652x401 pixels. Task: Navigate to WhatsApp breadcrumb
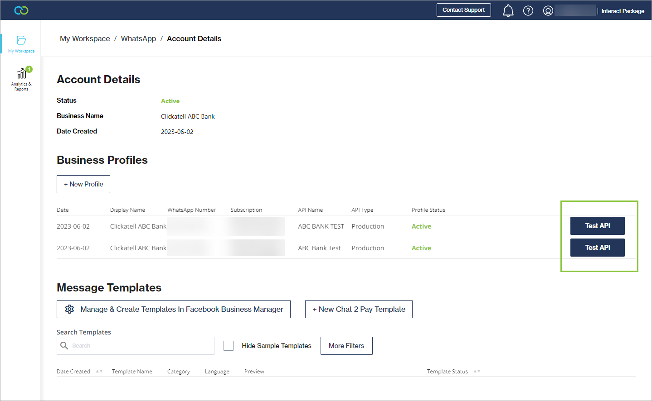click(138, 39)
